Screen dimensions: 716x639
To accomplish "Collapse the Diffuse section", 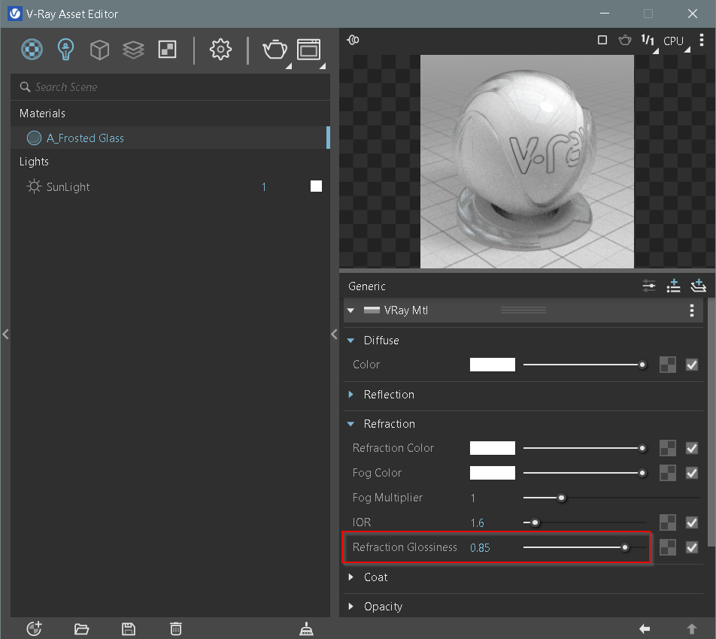I will click(x=350, y=341).
